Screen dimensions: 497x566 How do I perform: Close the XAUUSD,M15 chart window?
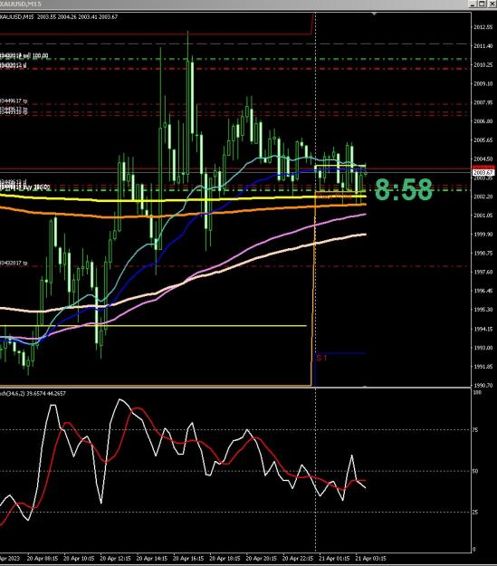[492, 4]
